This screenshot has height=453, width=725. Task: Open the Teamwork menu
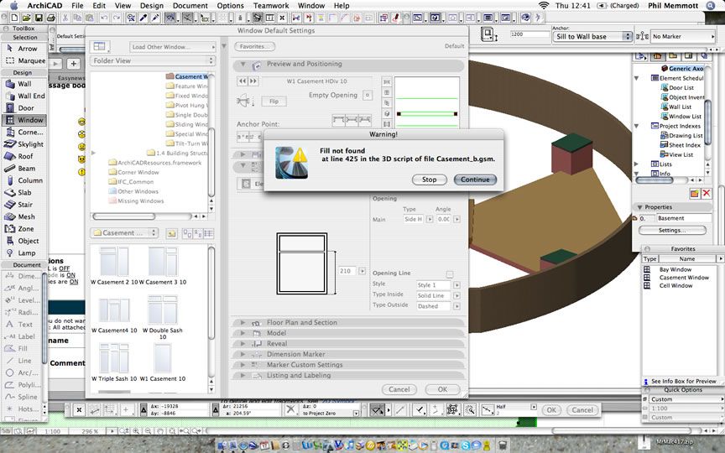pyautogui.click(x=271, y=6)
